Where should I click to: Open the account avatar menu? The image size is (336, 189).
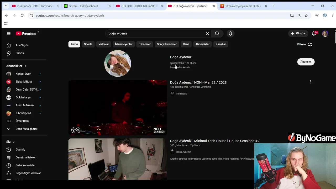point(325,34)
